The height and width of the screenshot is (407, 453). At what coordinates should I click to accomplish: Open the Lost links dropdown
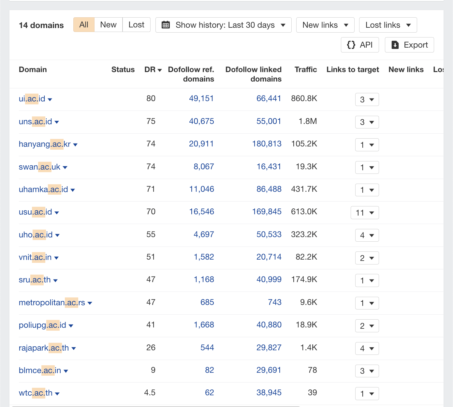[x=387, y=25]
